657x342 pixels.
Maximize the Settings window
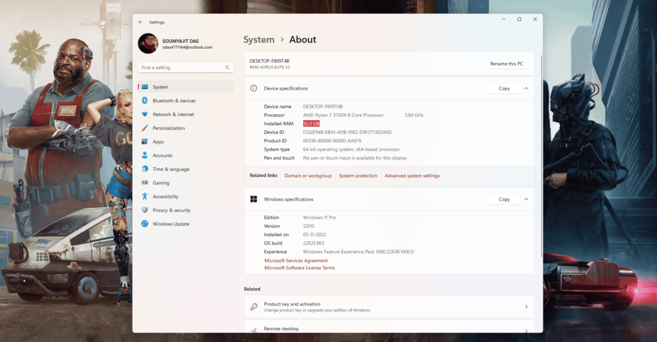(x=519, y=19)
